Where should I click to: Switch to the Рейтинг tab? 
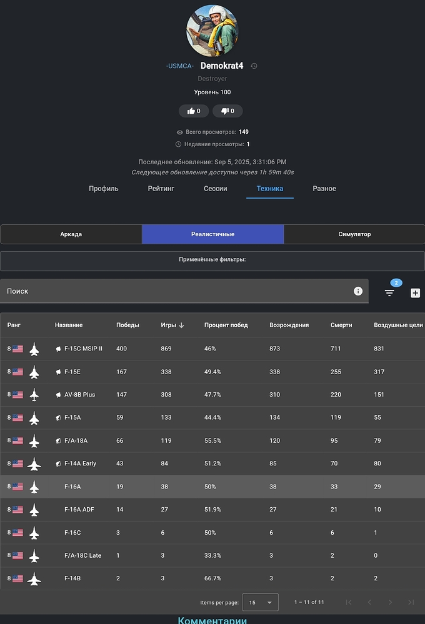[x=161, y=189]
